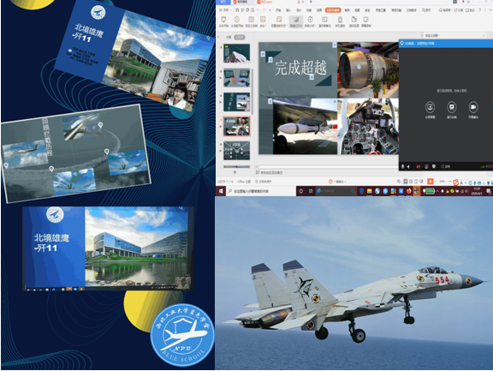Open the rehearse timings clock icon
The image size is (493, 371).
pos(310,20)
